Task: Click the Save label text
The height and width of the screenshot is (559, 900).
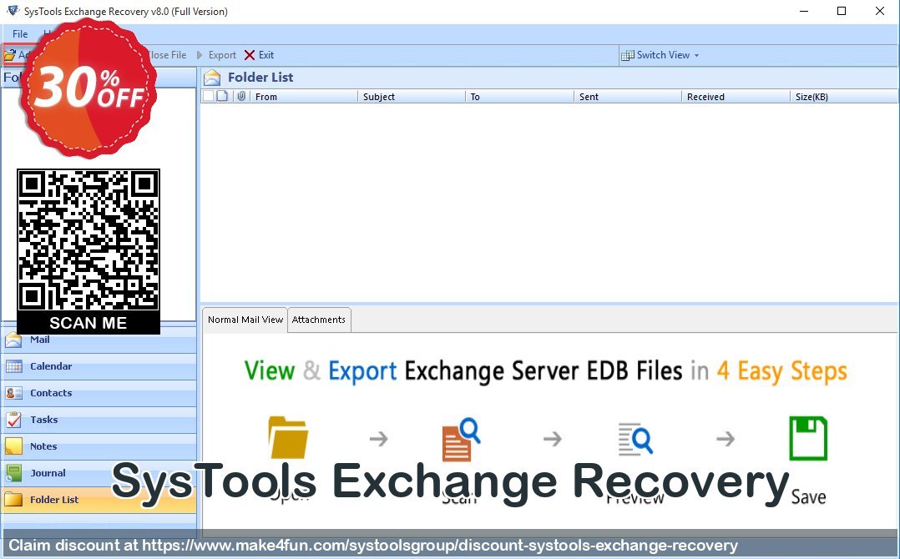Action: tap(808, 496)
